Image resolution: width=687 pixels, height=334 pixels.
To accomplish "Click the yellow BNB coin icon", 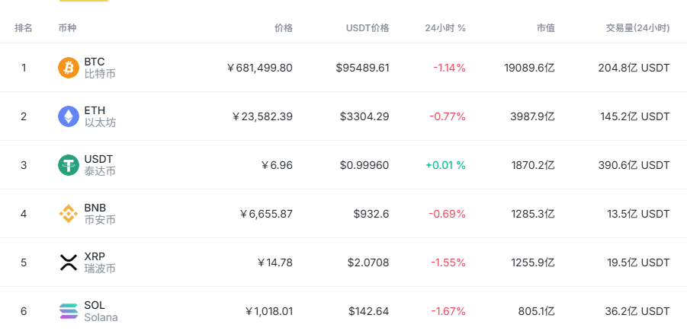I will point(69,214).
